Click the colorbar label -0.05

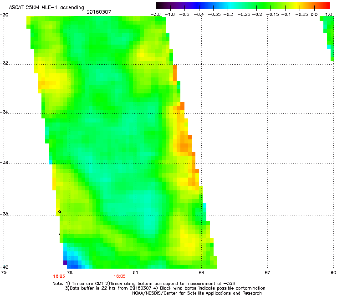pyautogui.click(x=301, y=15)
